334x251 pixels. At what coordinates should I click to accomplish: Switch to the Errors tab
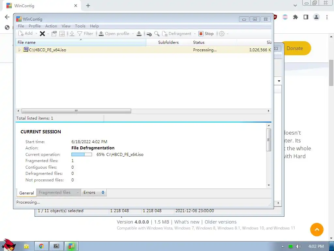click(x=94, y=192)
